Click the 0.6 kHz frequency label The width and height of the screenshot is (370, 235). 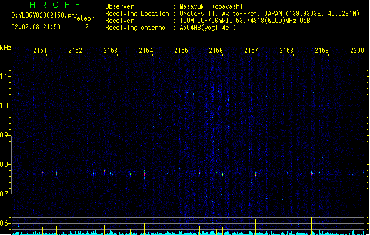click(x=5, y=223)
